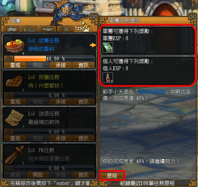Click the 40.00% orange progress bar

(x=54, y=59)
